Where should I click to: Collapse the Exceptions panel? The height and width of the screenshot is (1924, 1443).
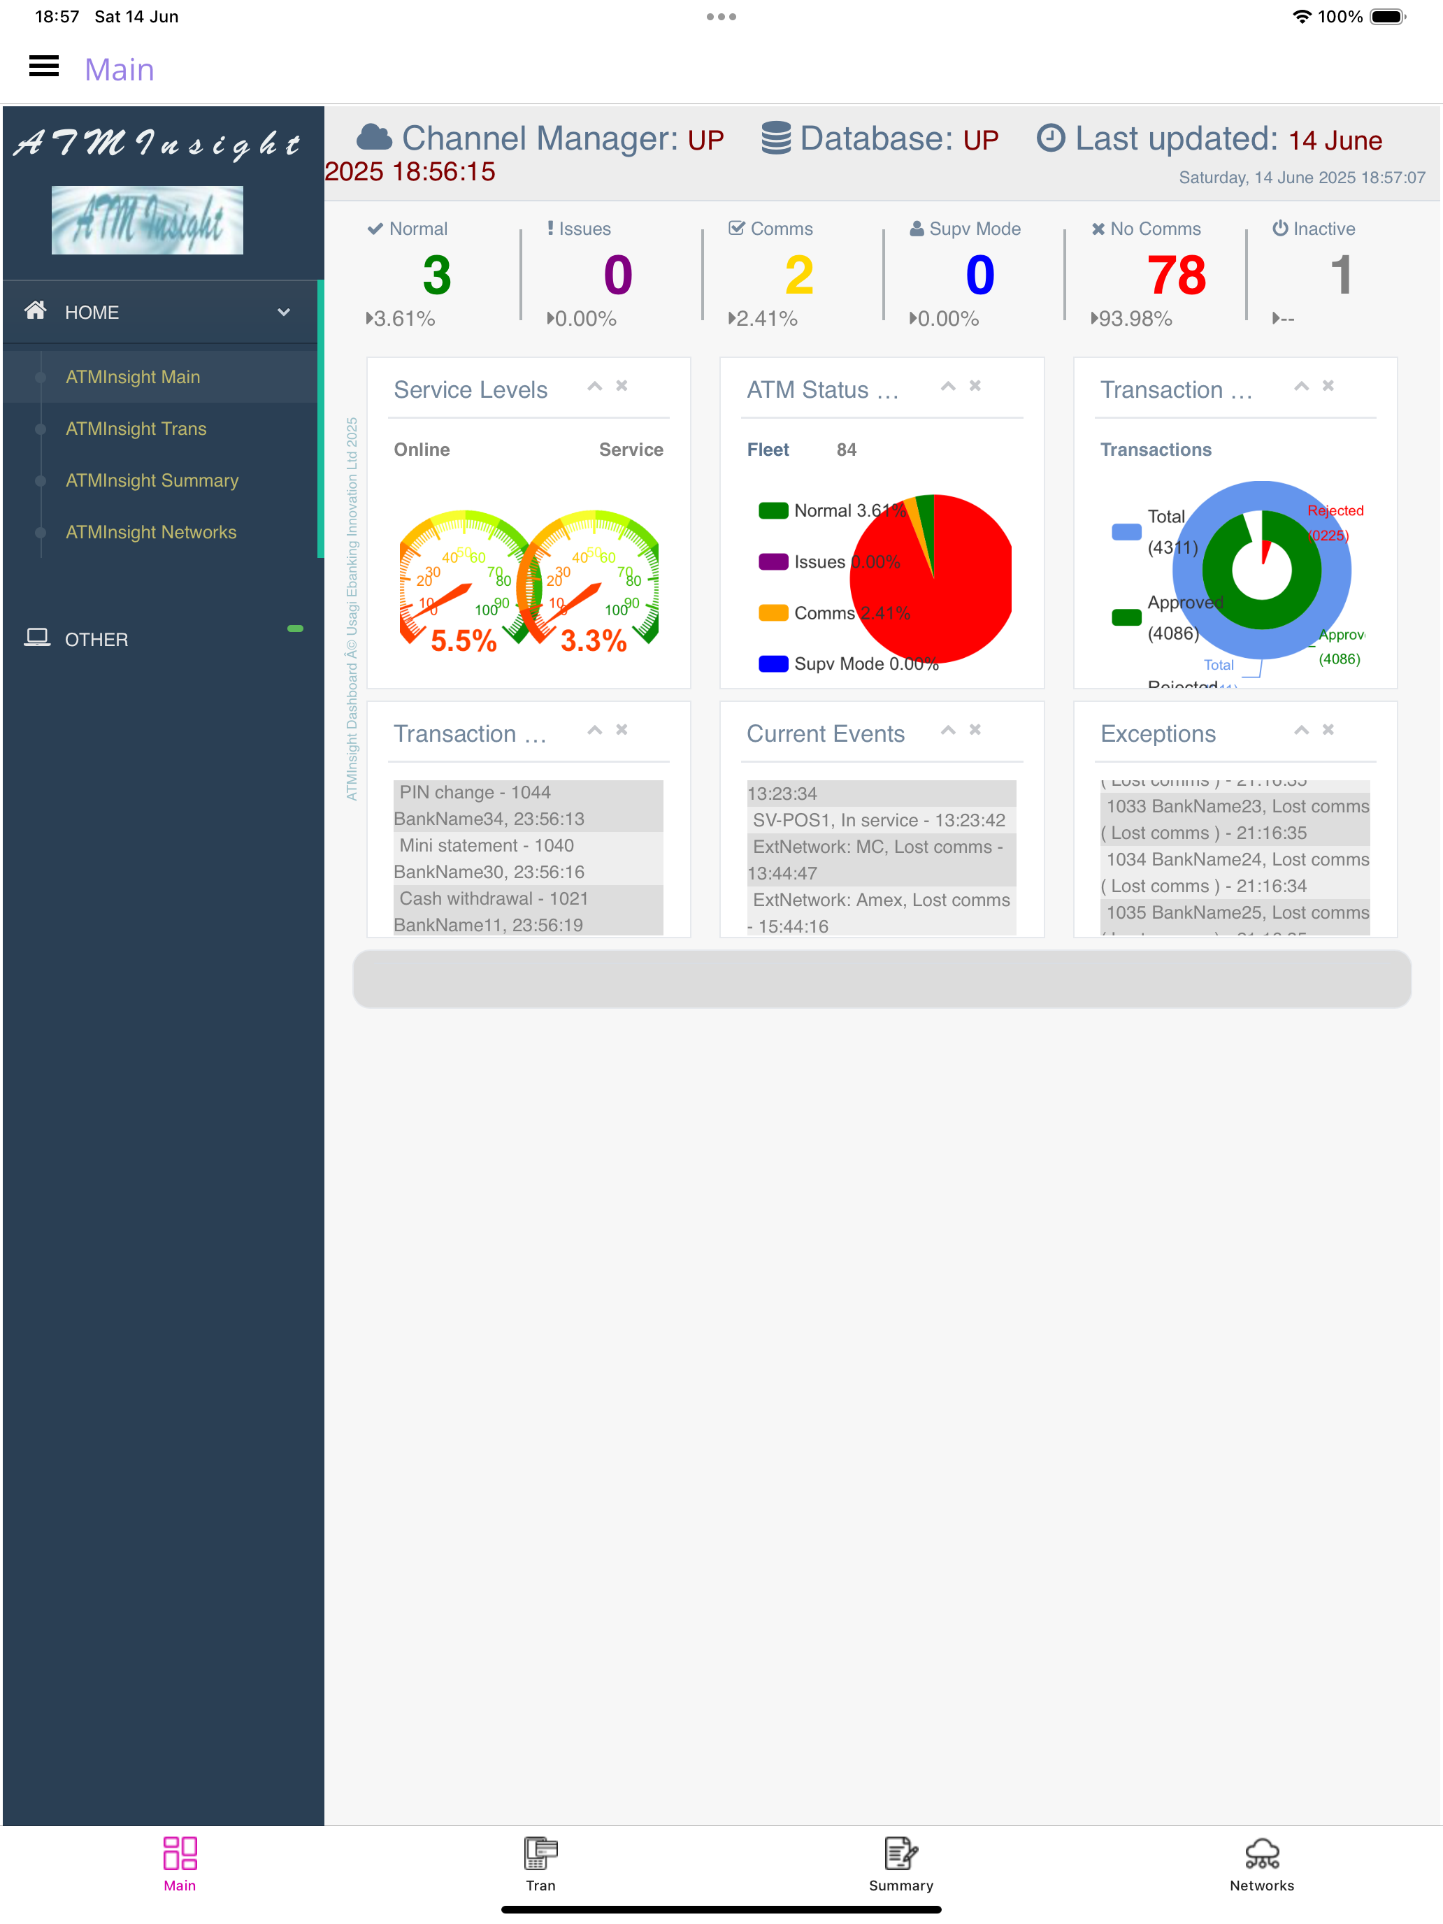point(1301,731)
